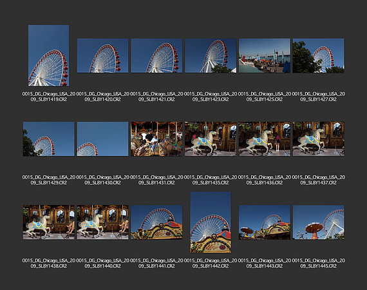Select swing ride thumbnail 5L8Y1445.CR2
This screenshot has height=290, width=367.
(x=319, y=222)
